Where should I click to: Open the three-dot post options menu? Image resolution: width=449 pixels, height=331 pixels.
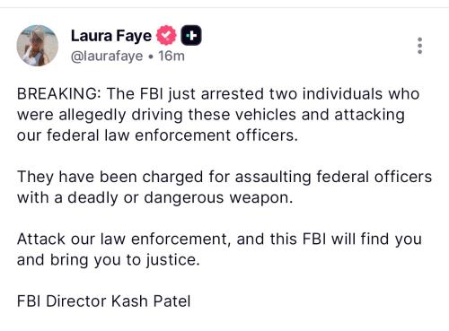(420, 46)
